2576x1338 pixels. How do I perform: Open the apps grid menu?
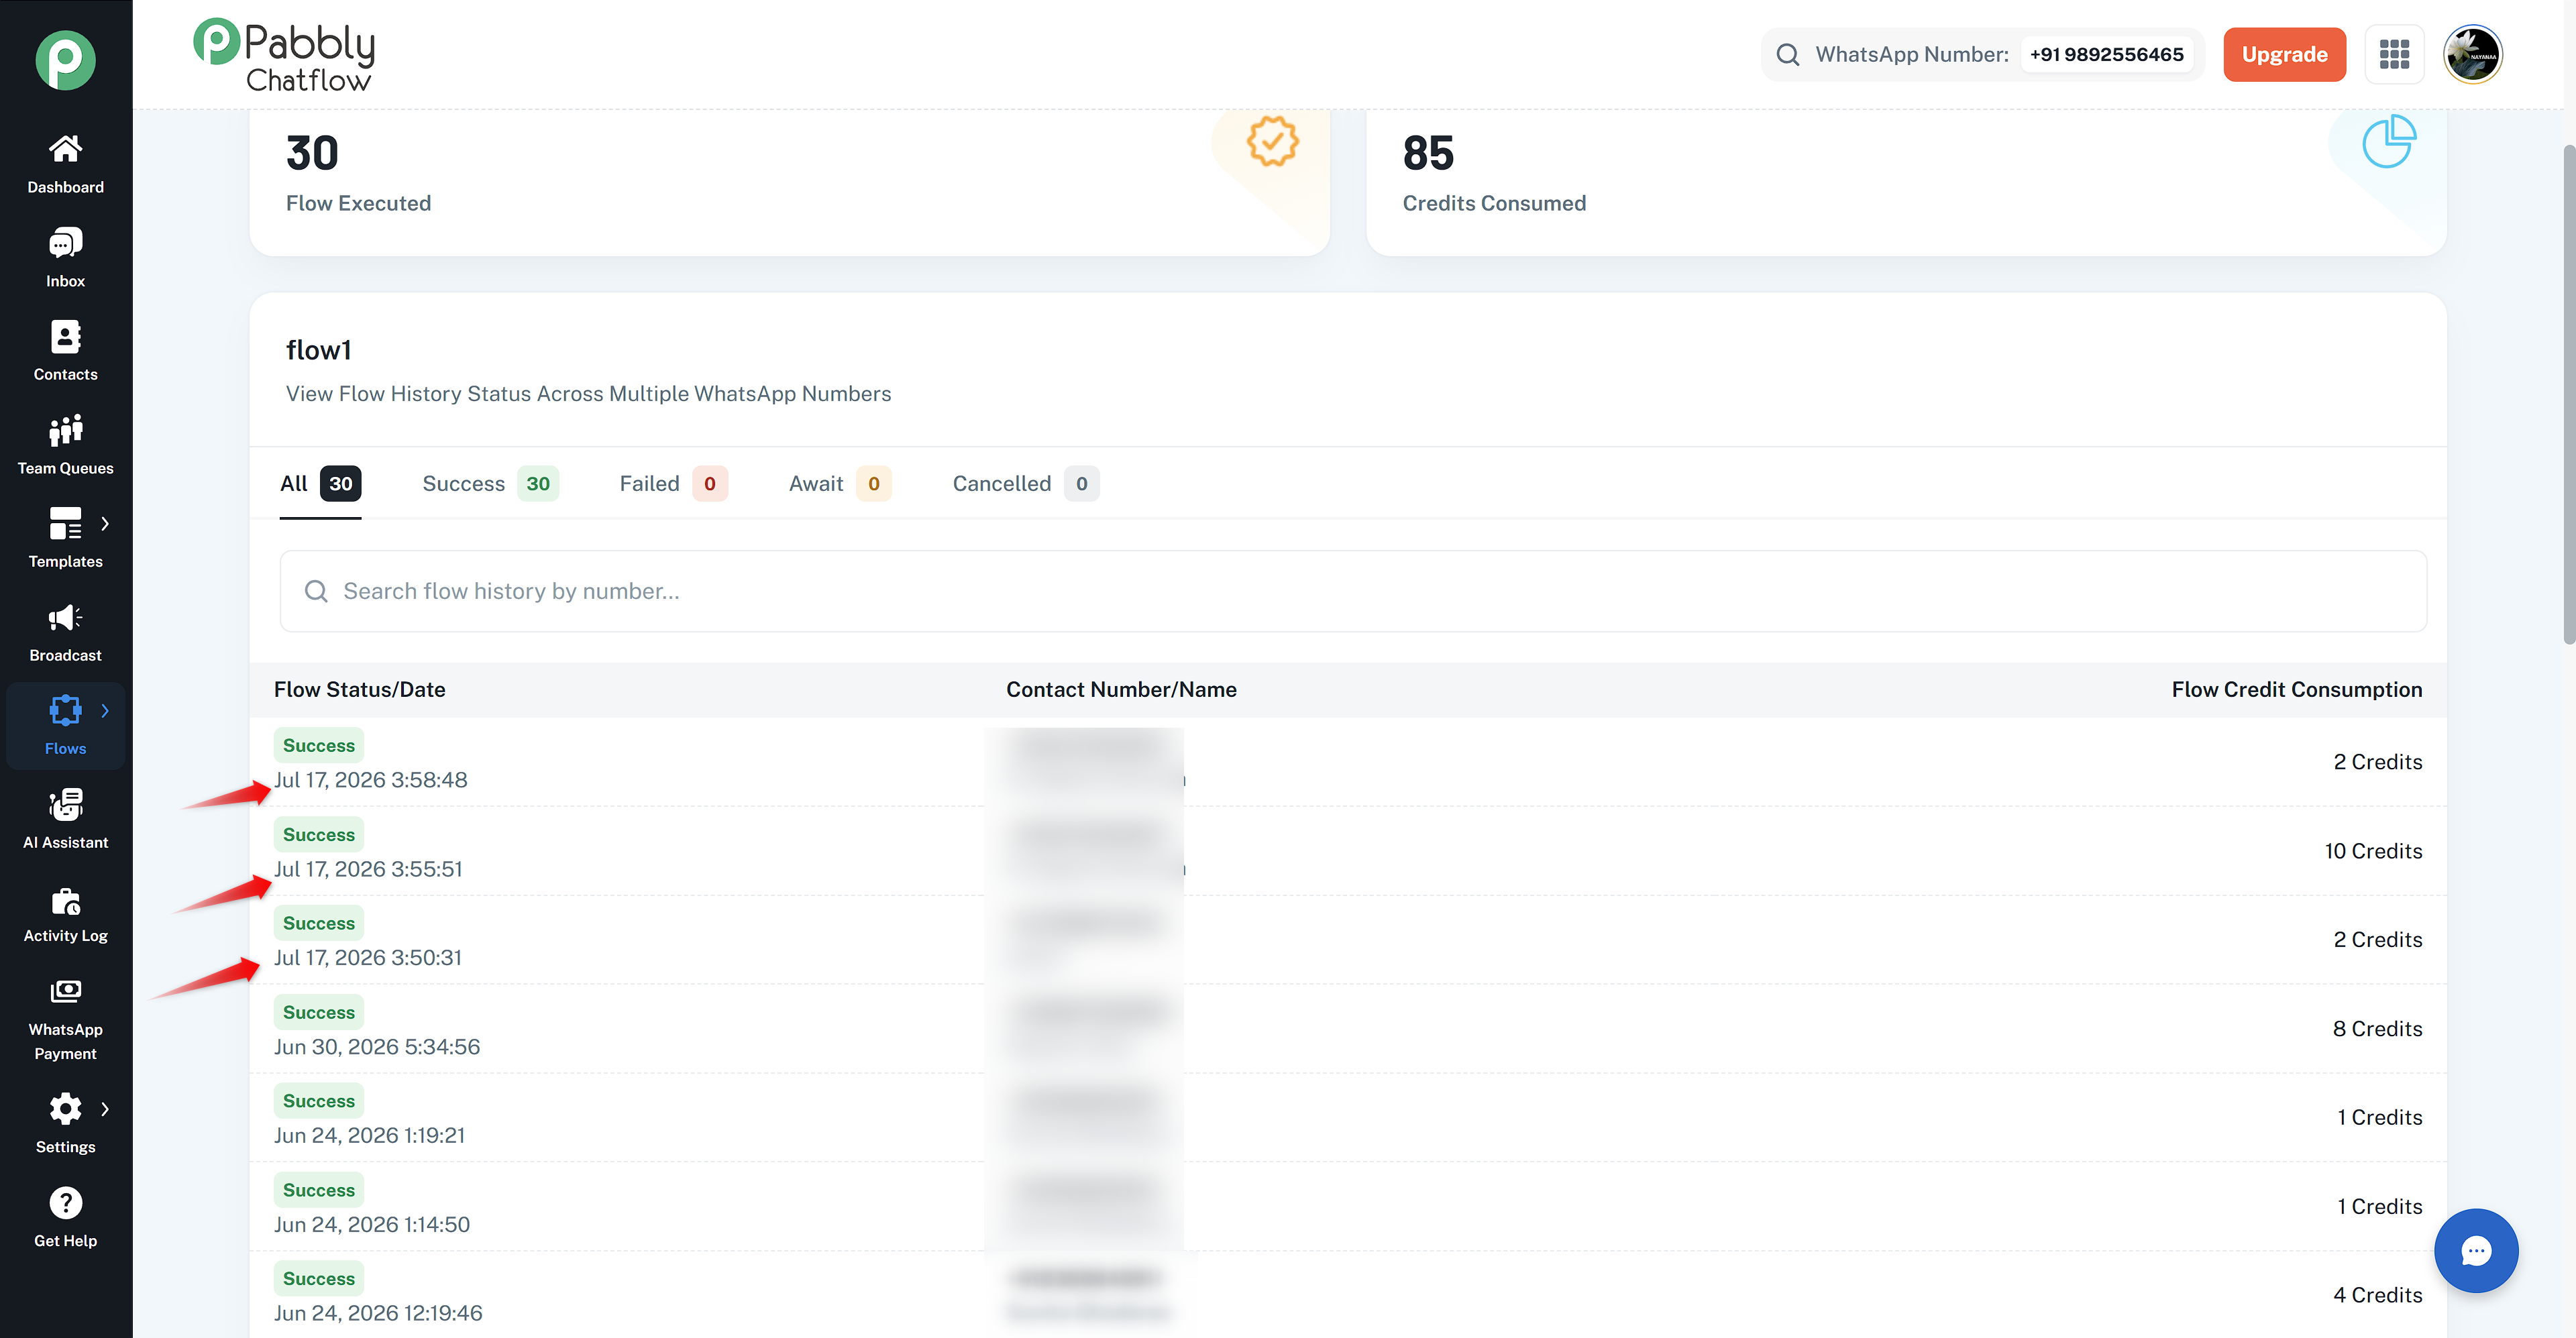pyautogui.click(x=2394, y=54)
